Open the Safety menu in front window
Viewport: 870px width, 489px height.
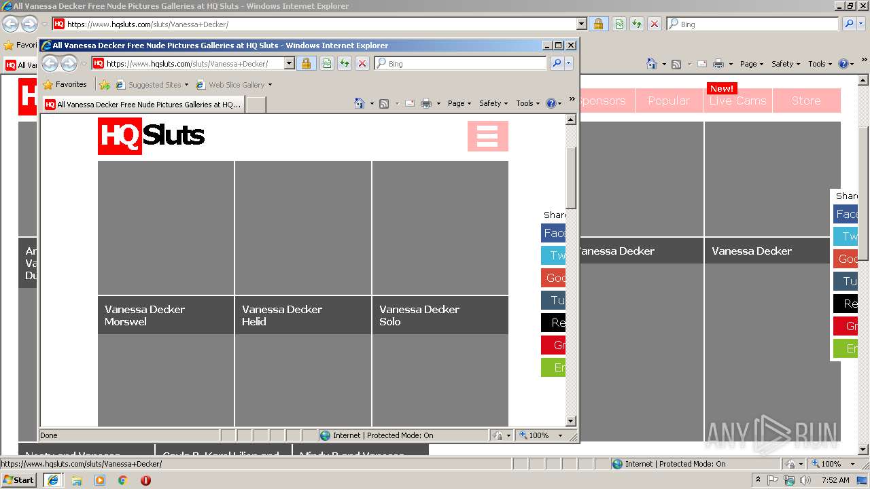494,103
